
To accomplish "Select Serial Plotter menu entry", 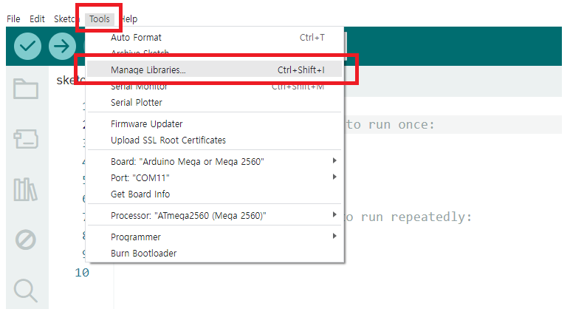I will (x=214, y=103).
